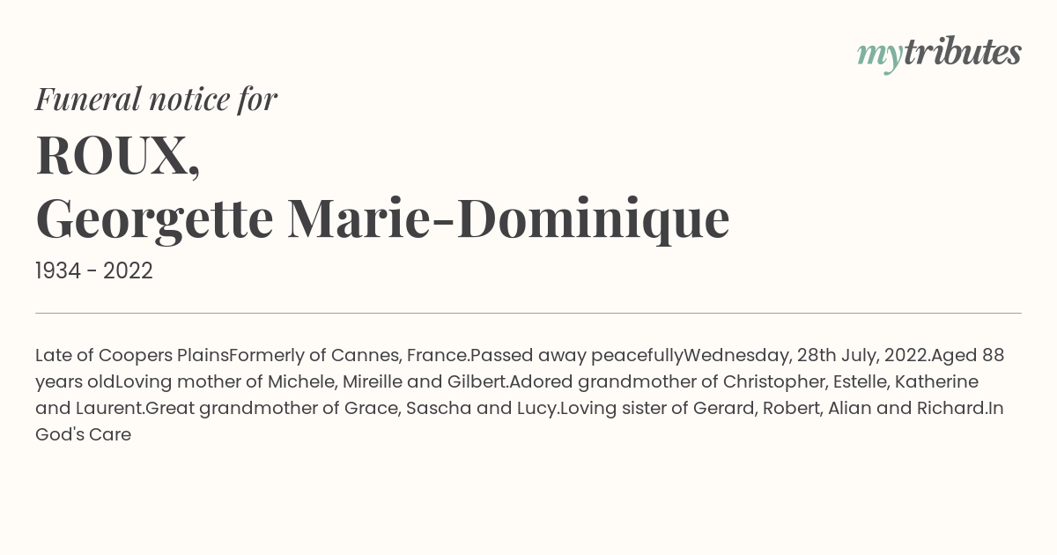The width and height of the screenshot is (1057, 555).
Task: Click the text "Aged 88"
Action: [968, 356]
